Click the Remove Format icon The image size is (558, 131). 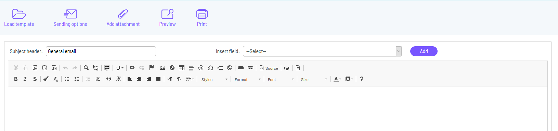(55, 79)
